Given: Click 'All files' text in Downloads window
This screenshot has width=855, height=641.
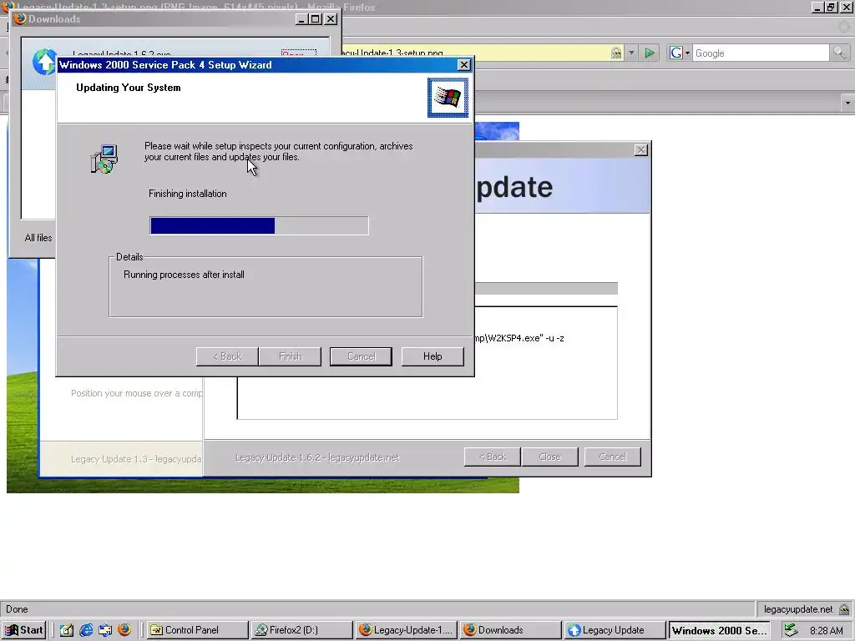Looking at the screenshot, I should [38, 238].
